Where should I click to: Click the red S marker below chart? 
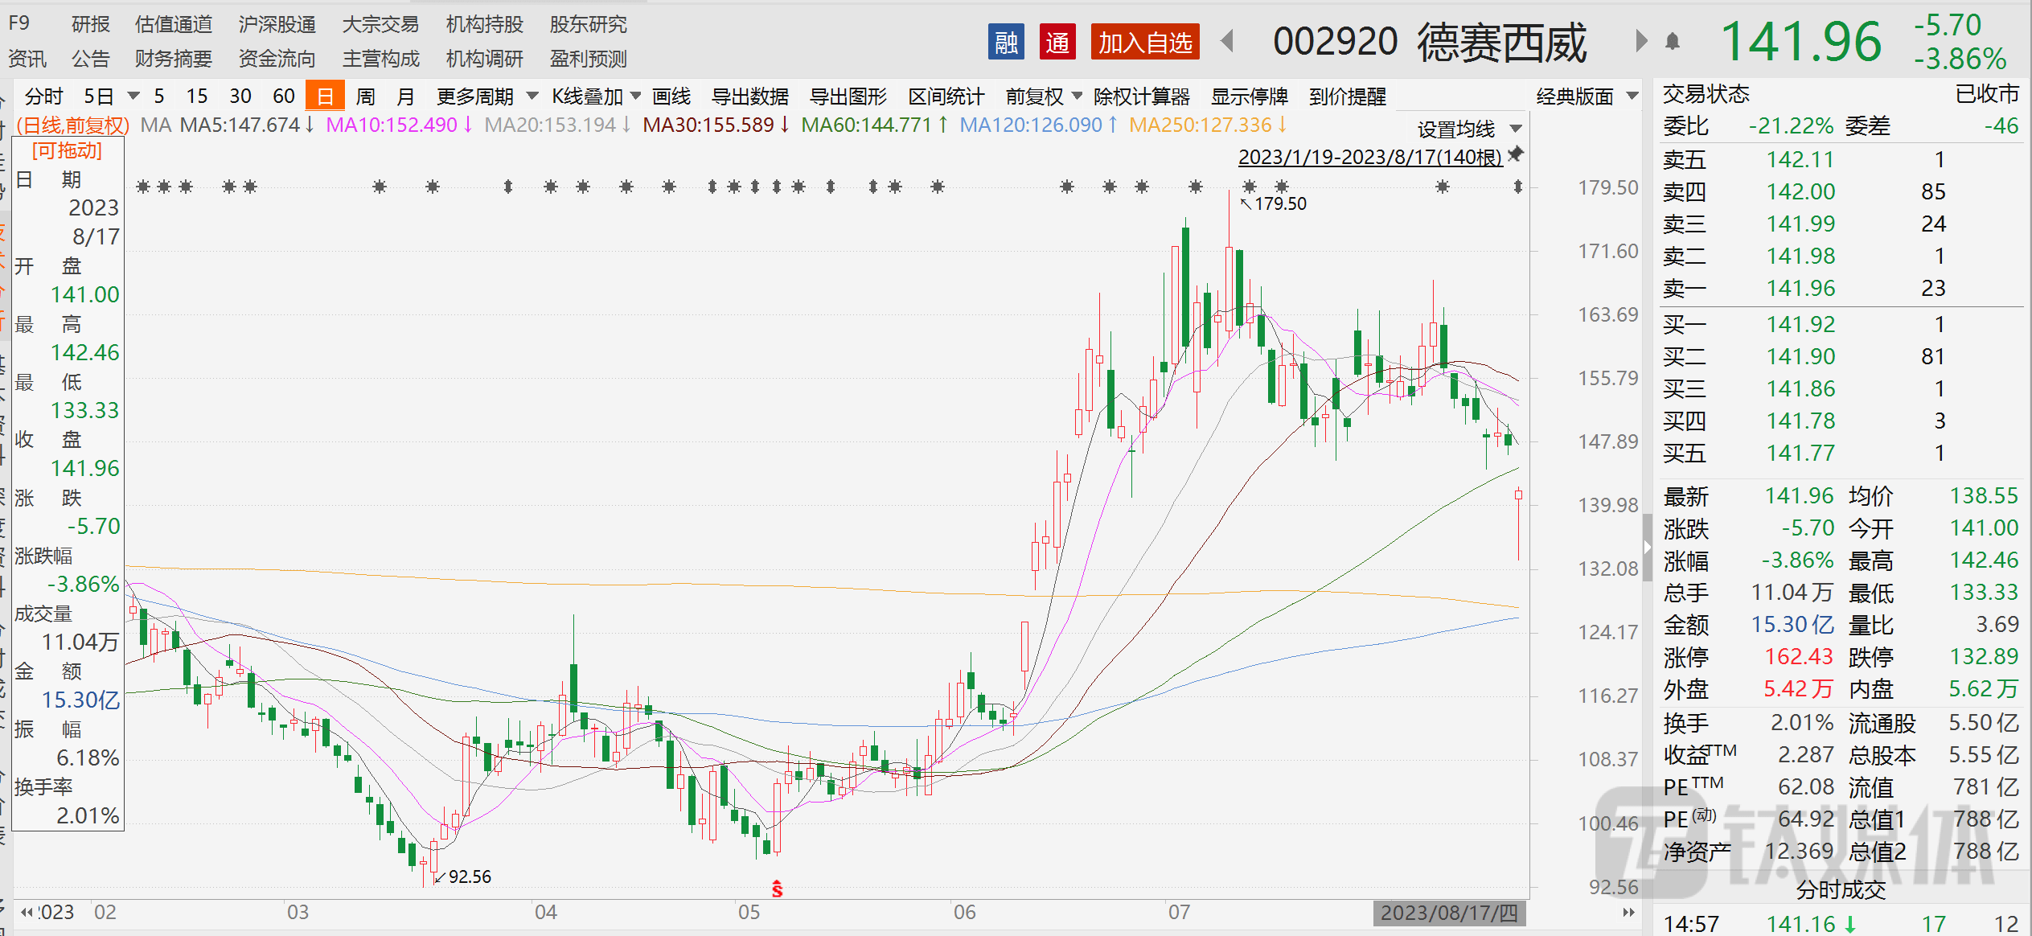click(x=777, y=889)
